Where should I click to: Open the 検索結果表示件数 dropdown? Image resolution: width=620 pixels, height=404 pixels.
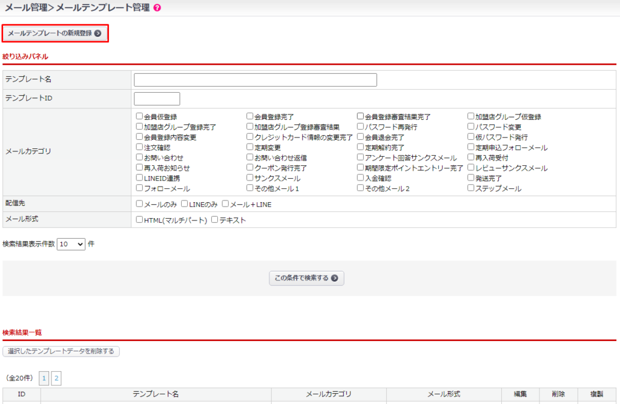tap(71, 244)
